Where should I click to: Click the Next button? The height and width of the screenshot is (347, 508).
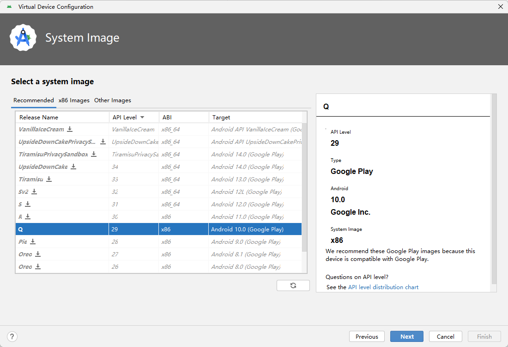[x=407, y=337]
